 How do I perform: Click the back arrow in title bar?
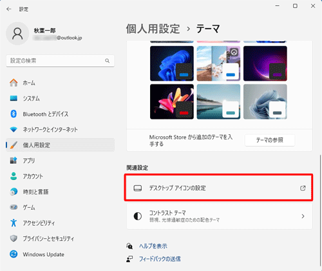click(9, 9)
